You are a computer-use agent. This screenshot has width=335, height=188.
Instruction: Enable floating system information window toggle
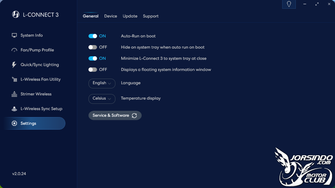93,70
